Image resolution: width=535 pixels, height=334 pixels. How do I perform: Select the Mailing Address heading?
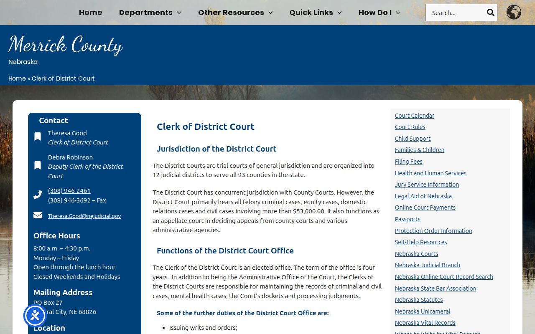pos(63,292)
